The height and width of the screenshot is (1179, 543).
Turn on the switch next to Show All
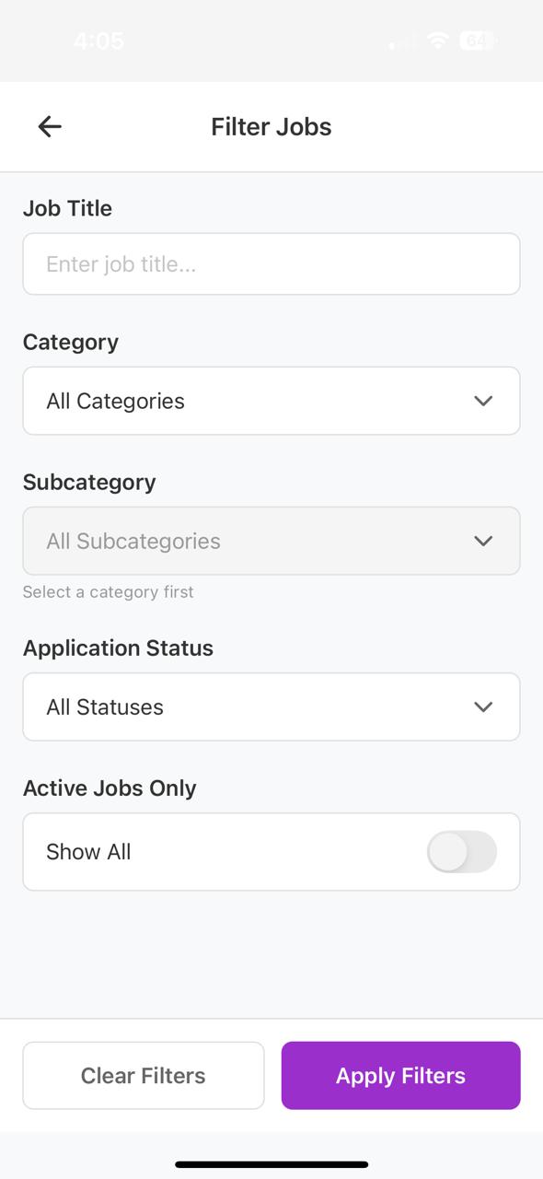click(461, 852)
